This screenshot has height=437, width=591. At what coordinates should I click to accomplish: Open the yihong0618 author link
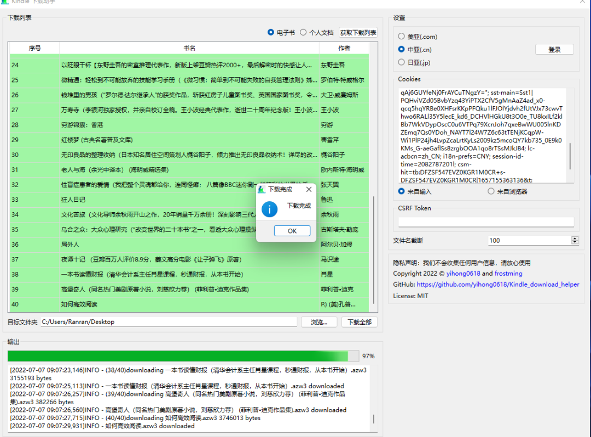coord(463,273)
